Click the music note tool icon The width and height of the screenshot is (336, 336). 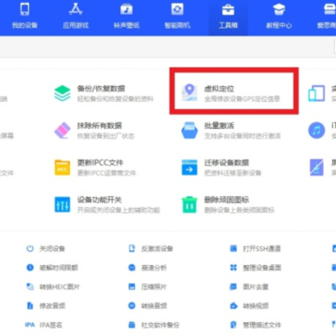point(316,130)
